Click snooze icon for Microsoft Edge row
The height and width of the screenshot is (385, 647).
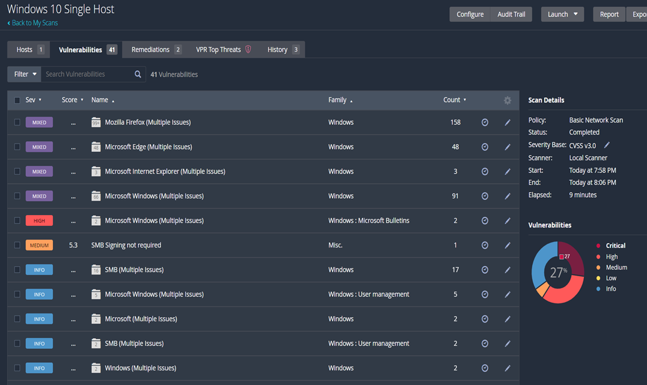485,147
